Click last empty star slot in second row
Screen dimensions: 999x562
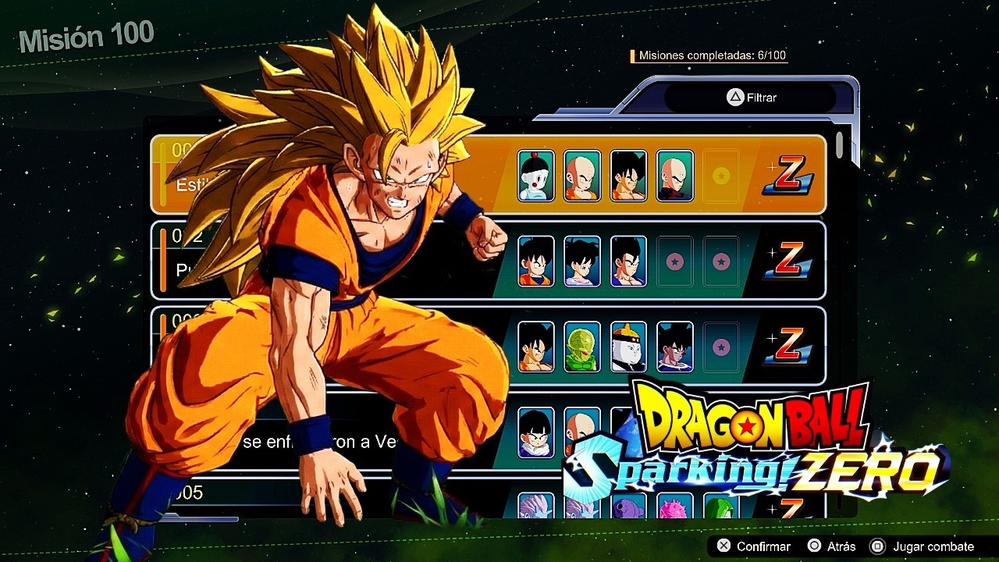point(721,261)
